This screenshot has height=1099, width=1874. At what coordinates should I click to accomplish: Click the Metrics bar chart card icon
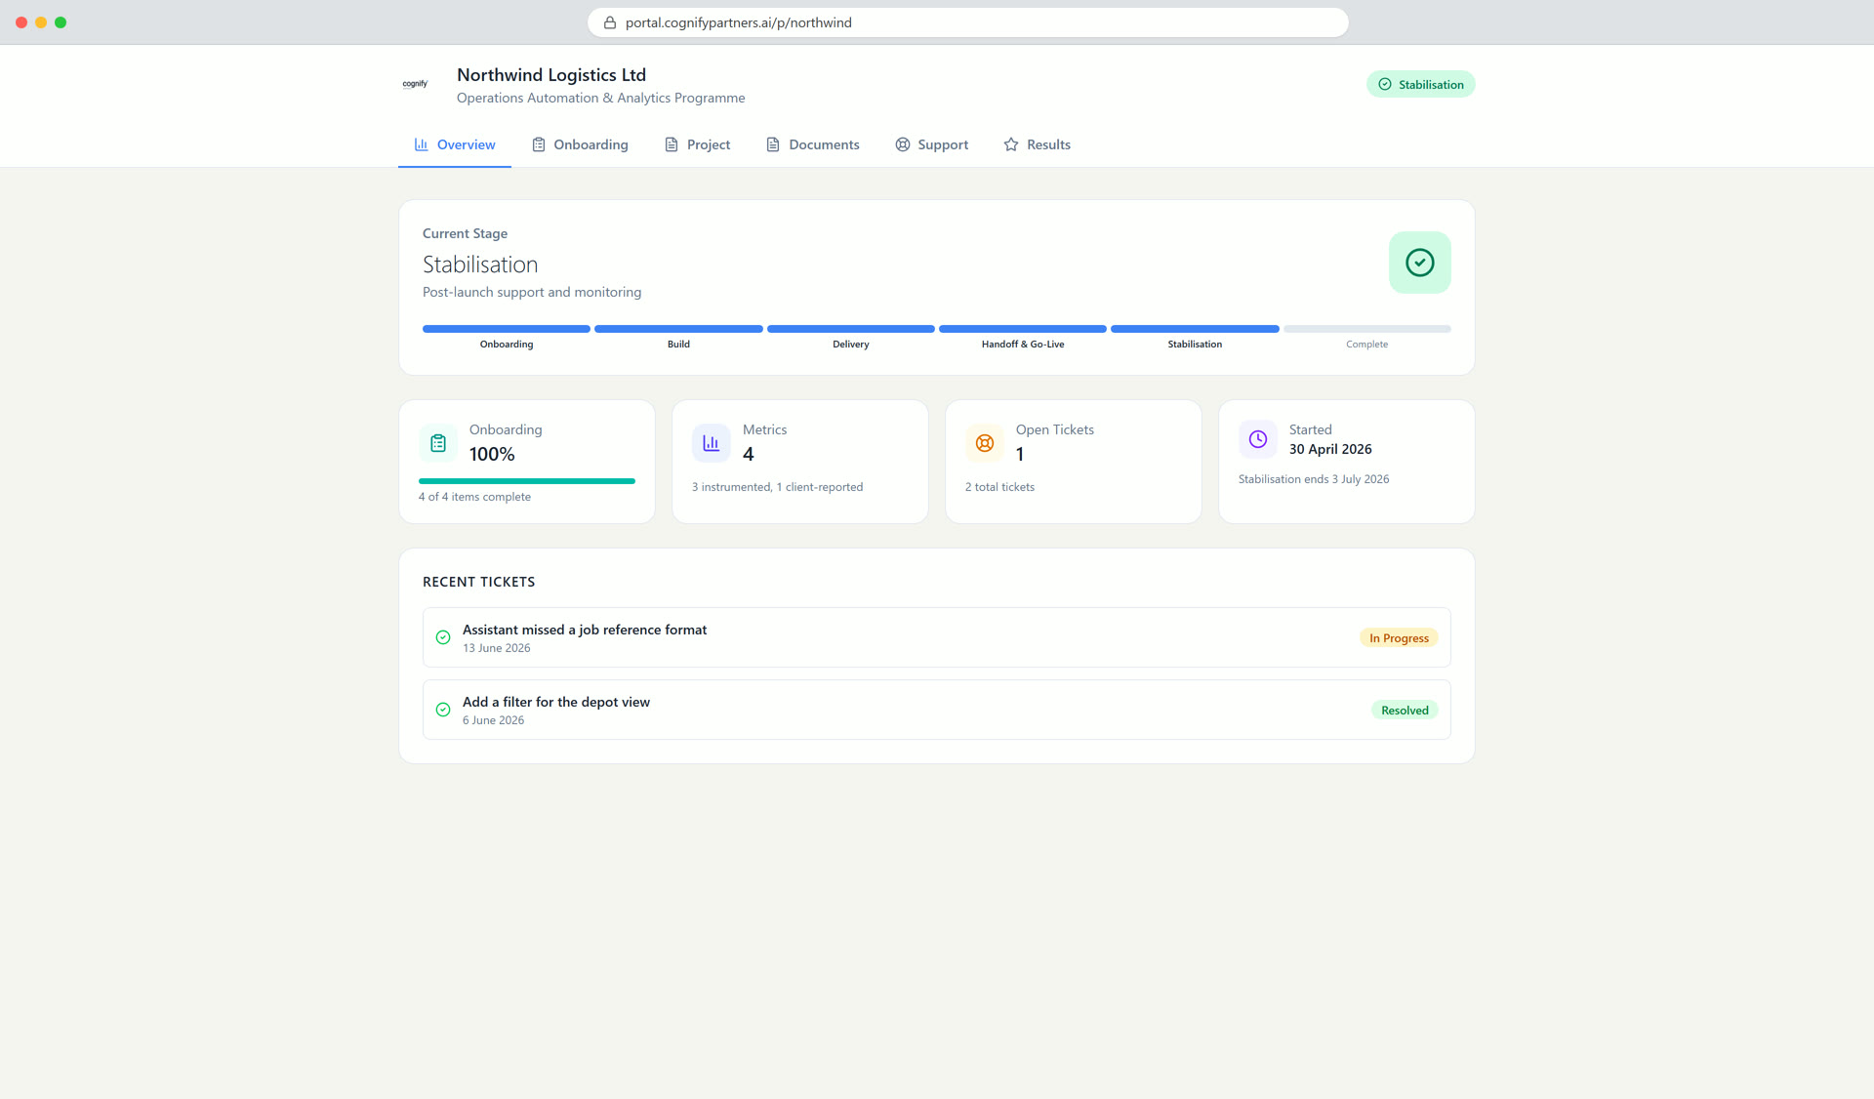pos(712,443)
